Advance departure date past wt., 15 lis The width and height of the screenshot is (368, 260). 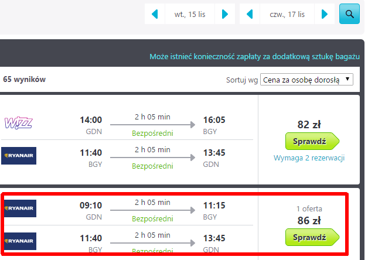pyautogui.click(x=224, y=14)
